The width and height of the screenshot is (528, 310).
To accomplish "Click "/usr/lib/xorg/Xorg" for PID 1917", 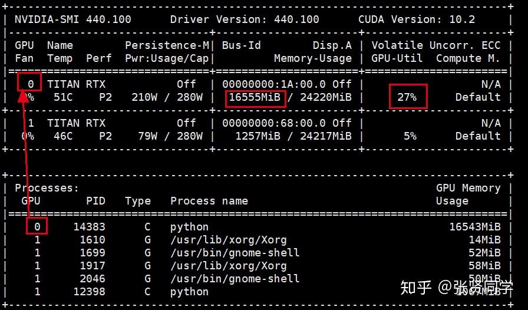I will pyautogui.click(x=229, y=266).
